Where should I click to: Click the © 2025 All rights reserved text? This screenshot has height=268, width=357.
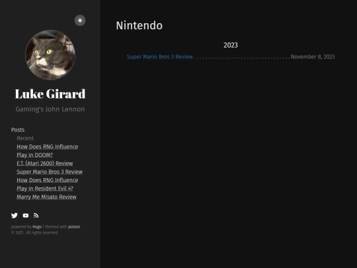[x=34, y=233]
